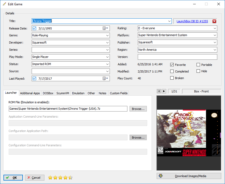Click the Version text field
This screenshot has width=225, height=184.
177,57
